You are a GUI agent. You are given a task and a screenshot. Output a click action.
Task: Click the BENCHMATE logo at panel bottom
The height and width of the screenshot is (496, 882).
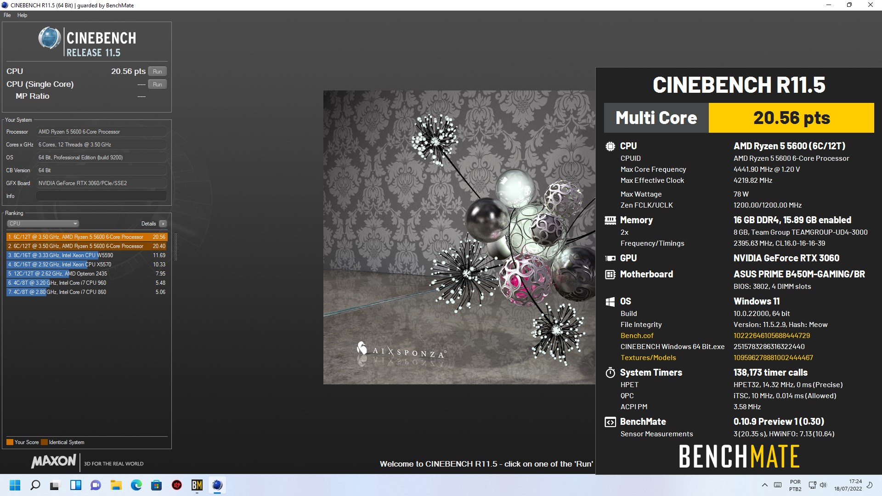point(739,457)
